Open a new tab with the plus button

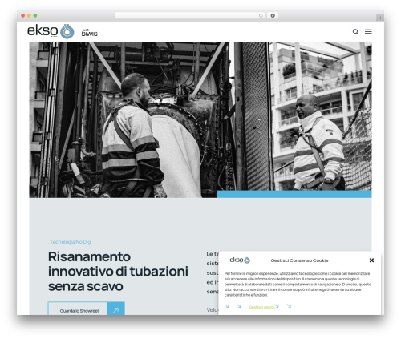click(380, 18)
